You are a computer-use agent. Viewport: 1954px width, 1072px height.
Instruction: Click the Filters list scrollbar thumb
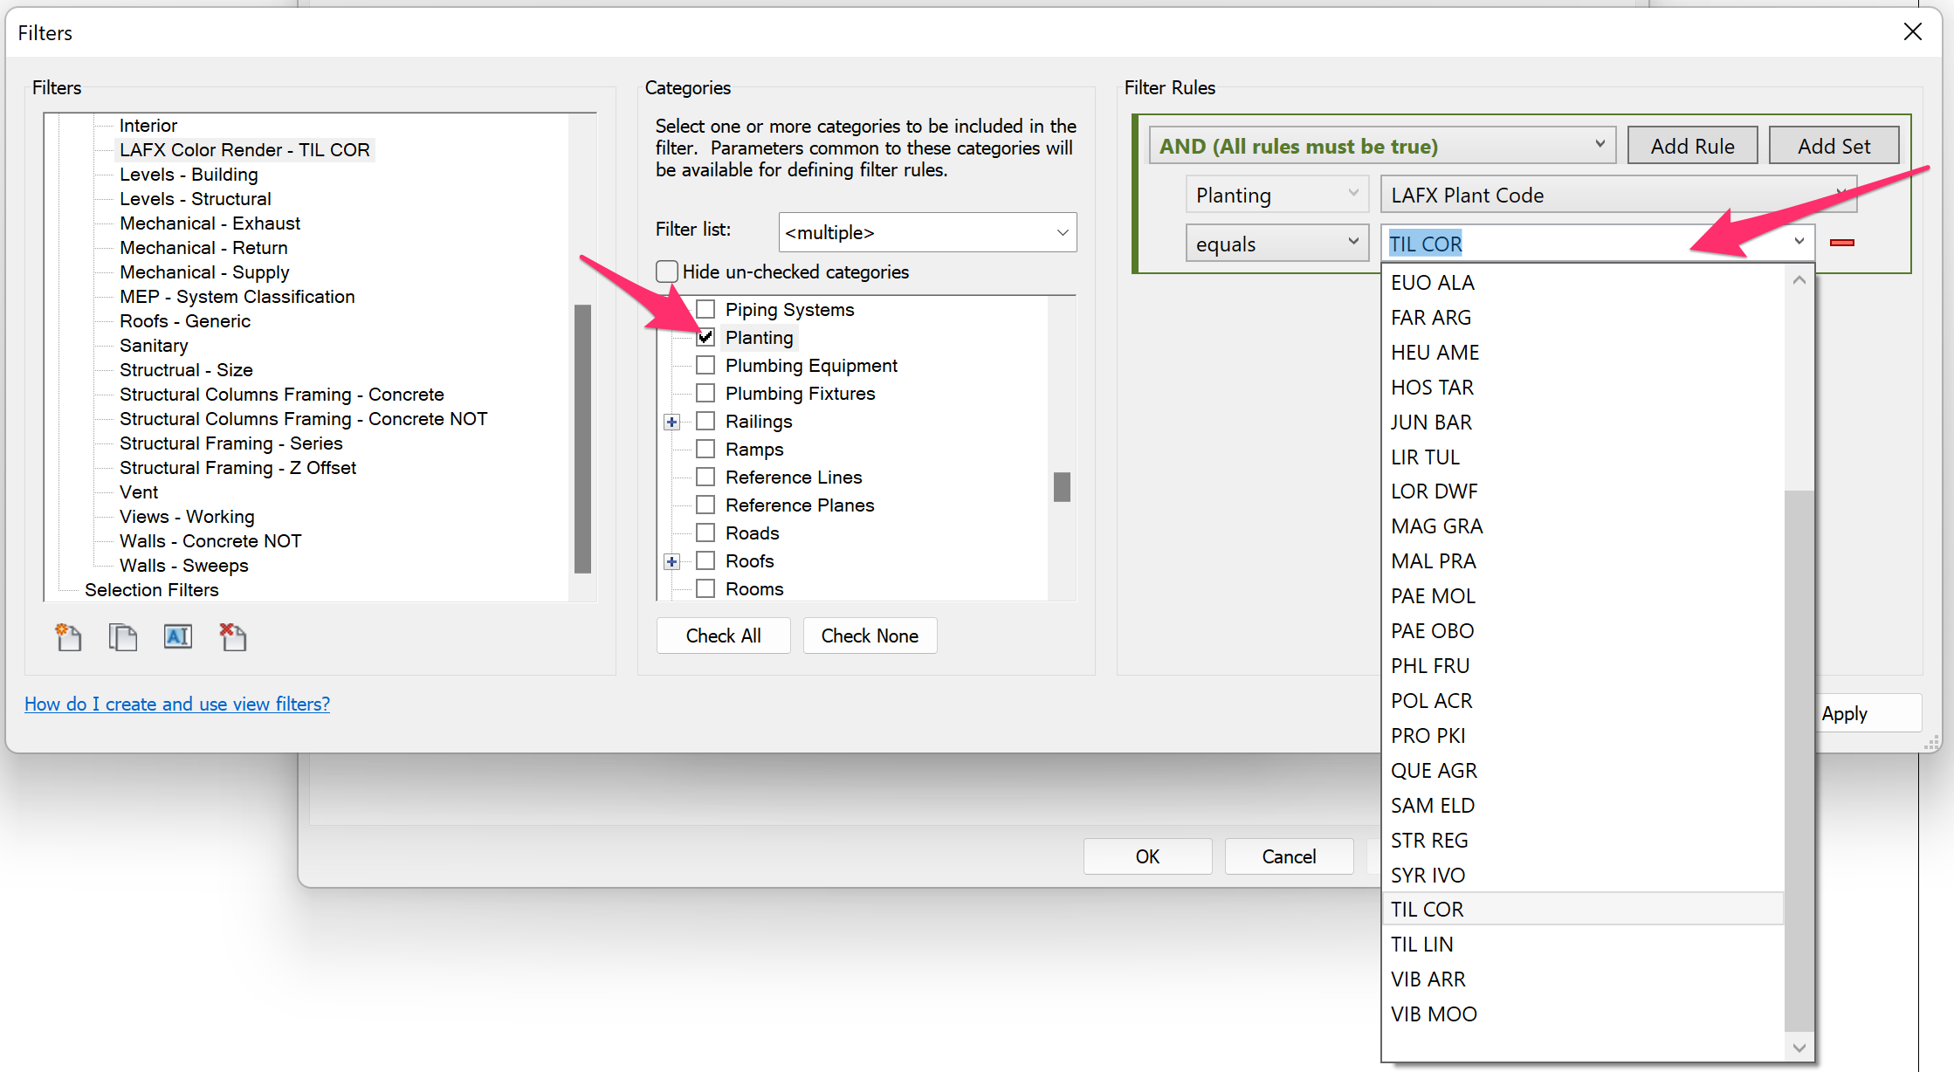click(582, 438)
